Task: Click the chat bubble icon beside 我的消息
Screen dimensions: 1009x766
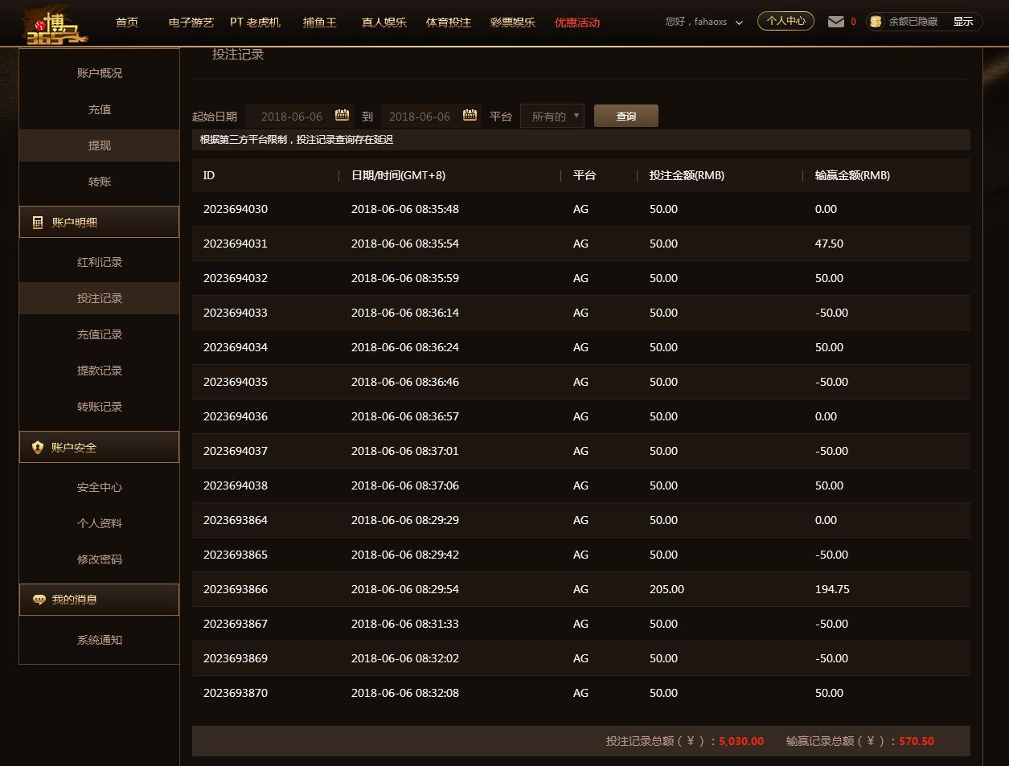Action: coord(39,600)
